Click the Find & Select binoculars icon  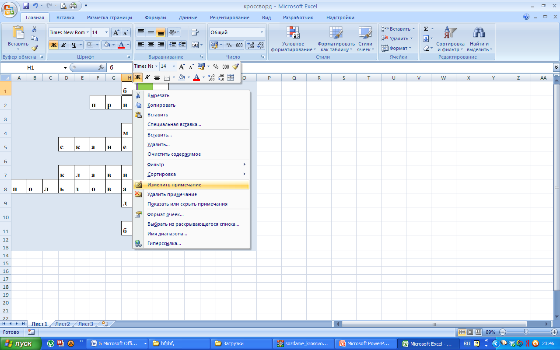click(479, 33)
